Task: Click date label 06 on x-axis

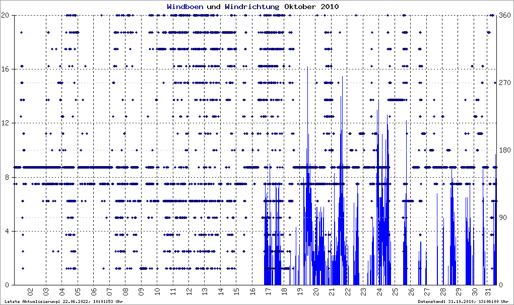Action: 94,291
